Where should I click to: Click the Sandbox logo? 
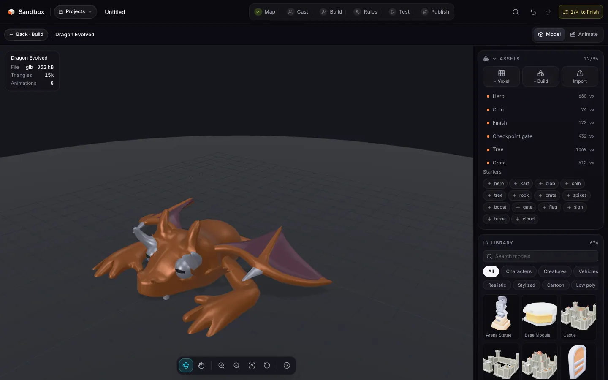coord(26,12)
